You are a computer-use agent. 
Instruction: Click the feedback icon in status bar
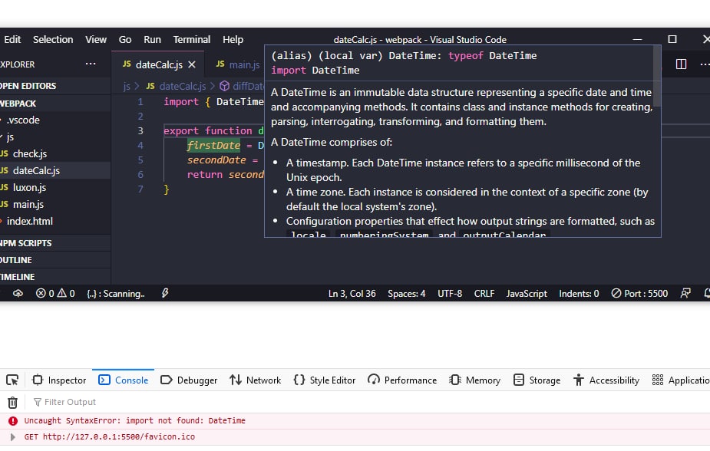pyautogui.click(x=685, y=294)
